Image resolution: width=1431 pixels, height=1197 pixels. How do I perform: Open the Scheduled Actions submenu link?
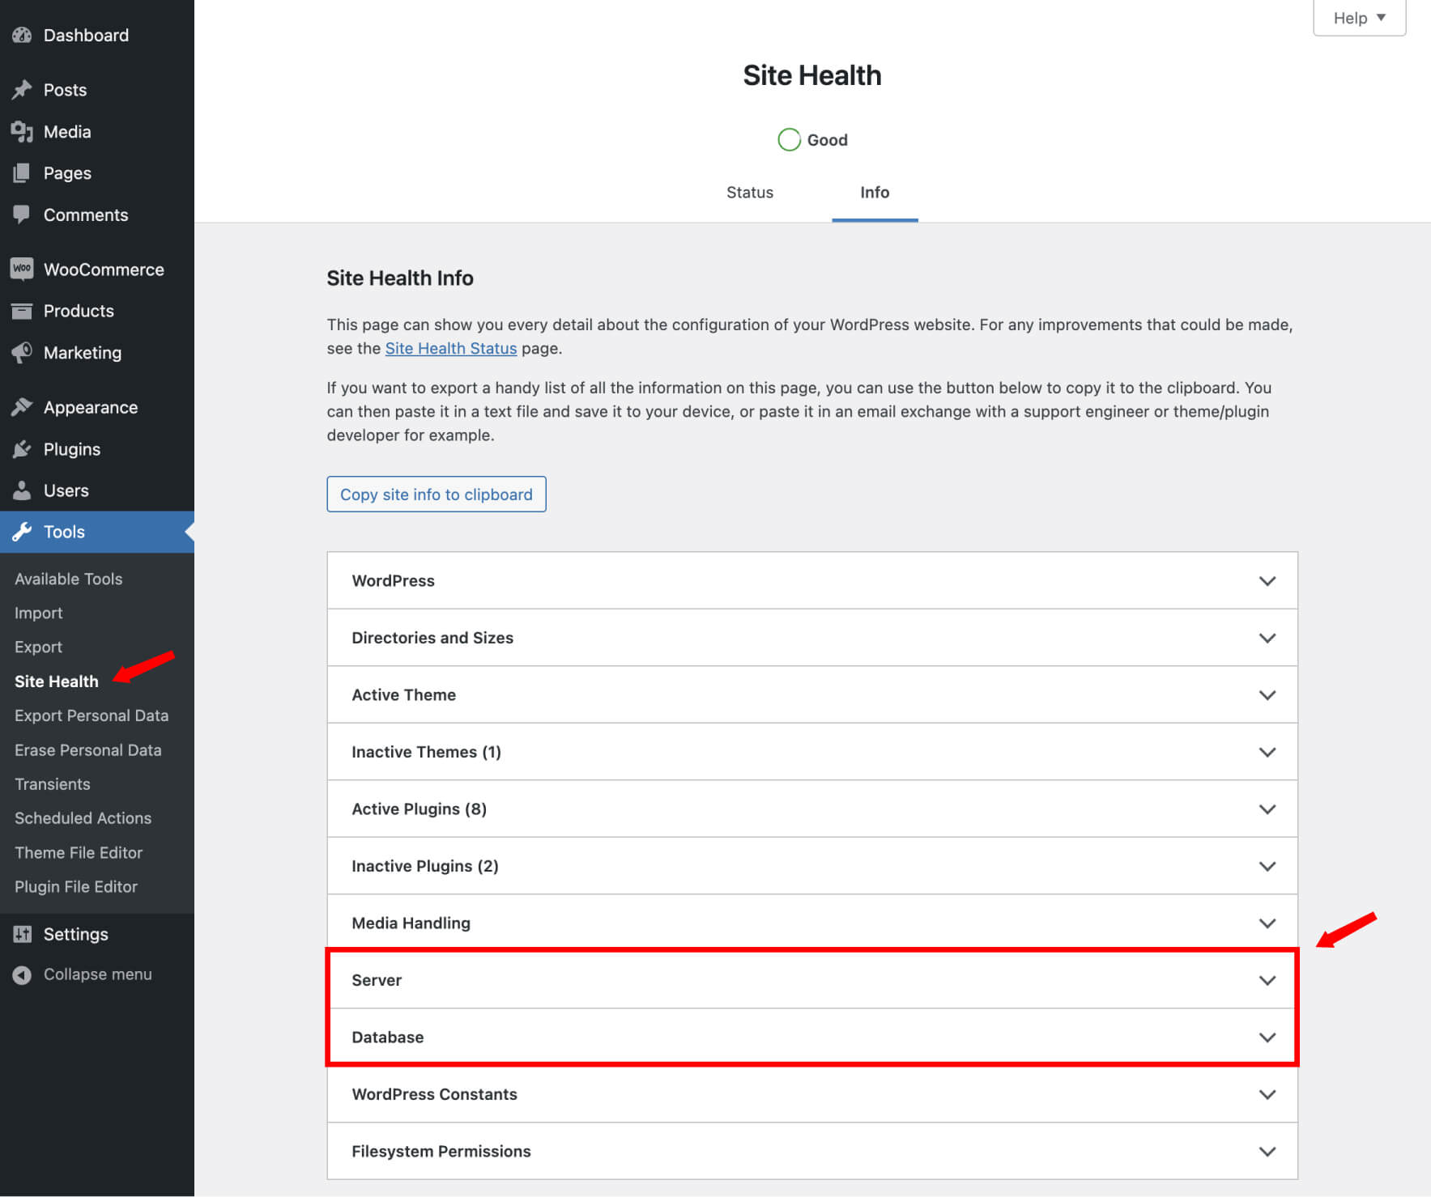[x=83, y=818]
